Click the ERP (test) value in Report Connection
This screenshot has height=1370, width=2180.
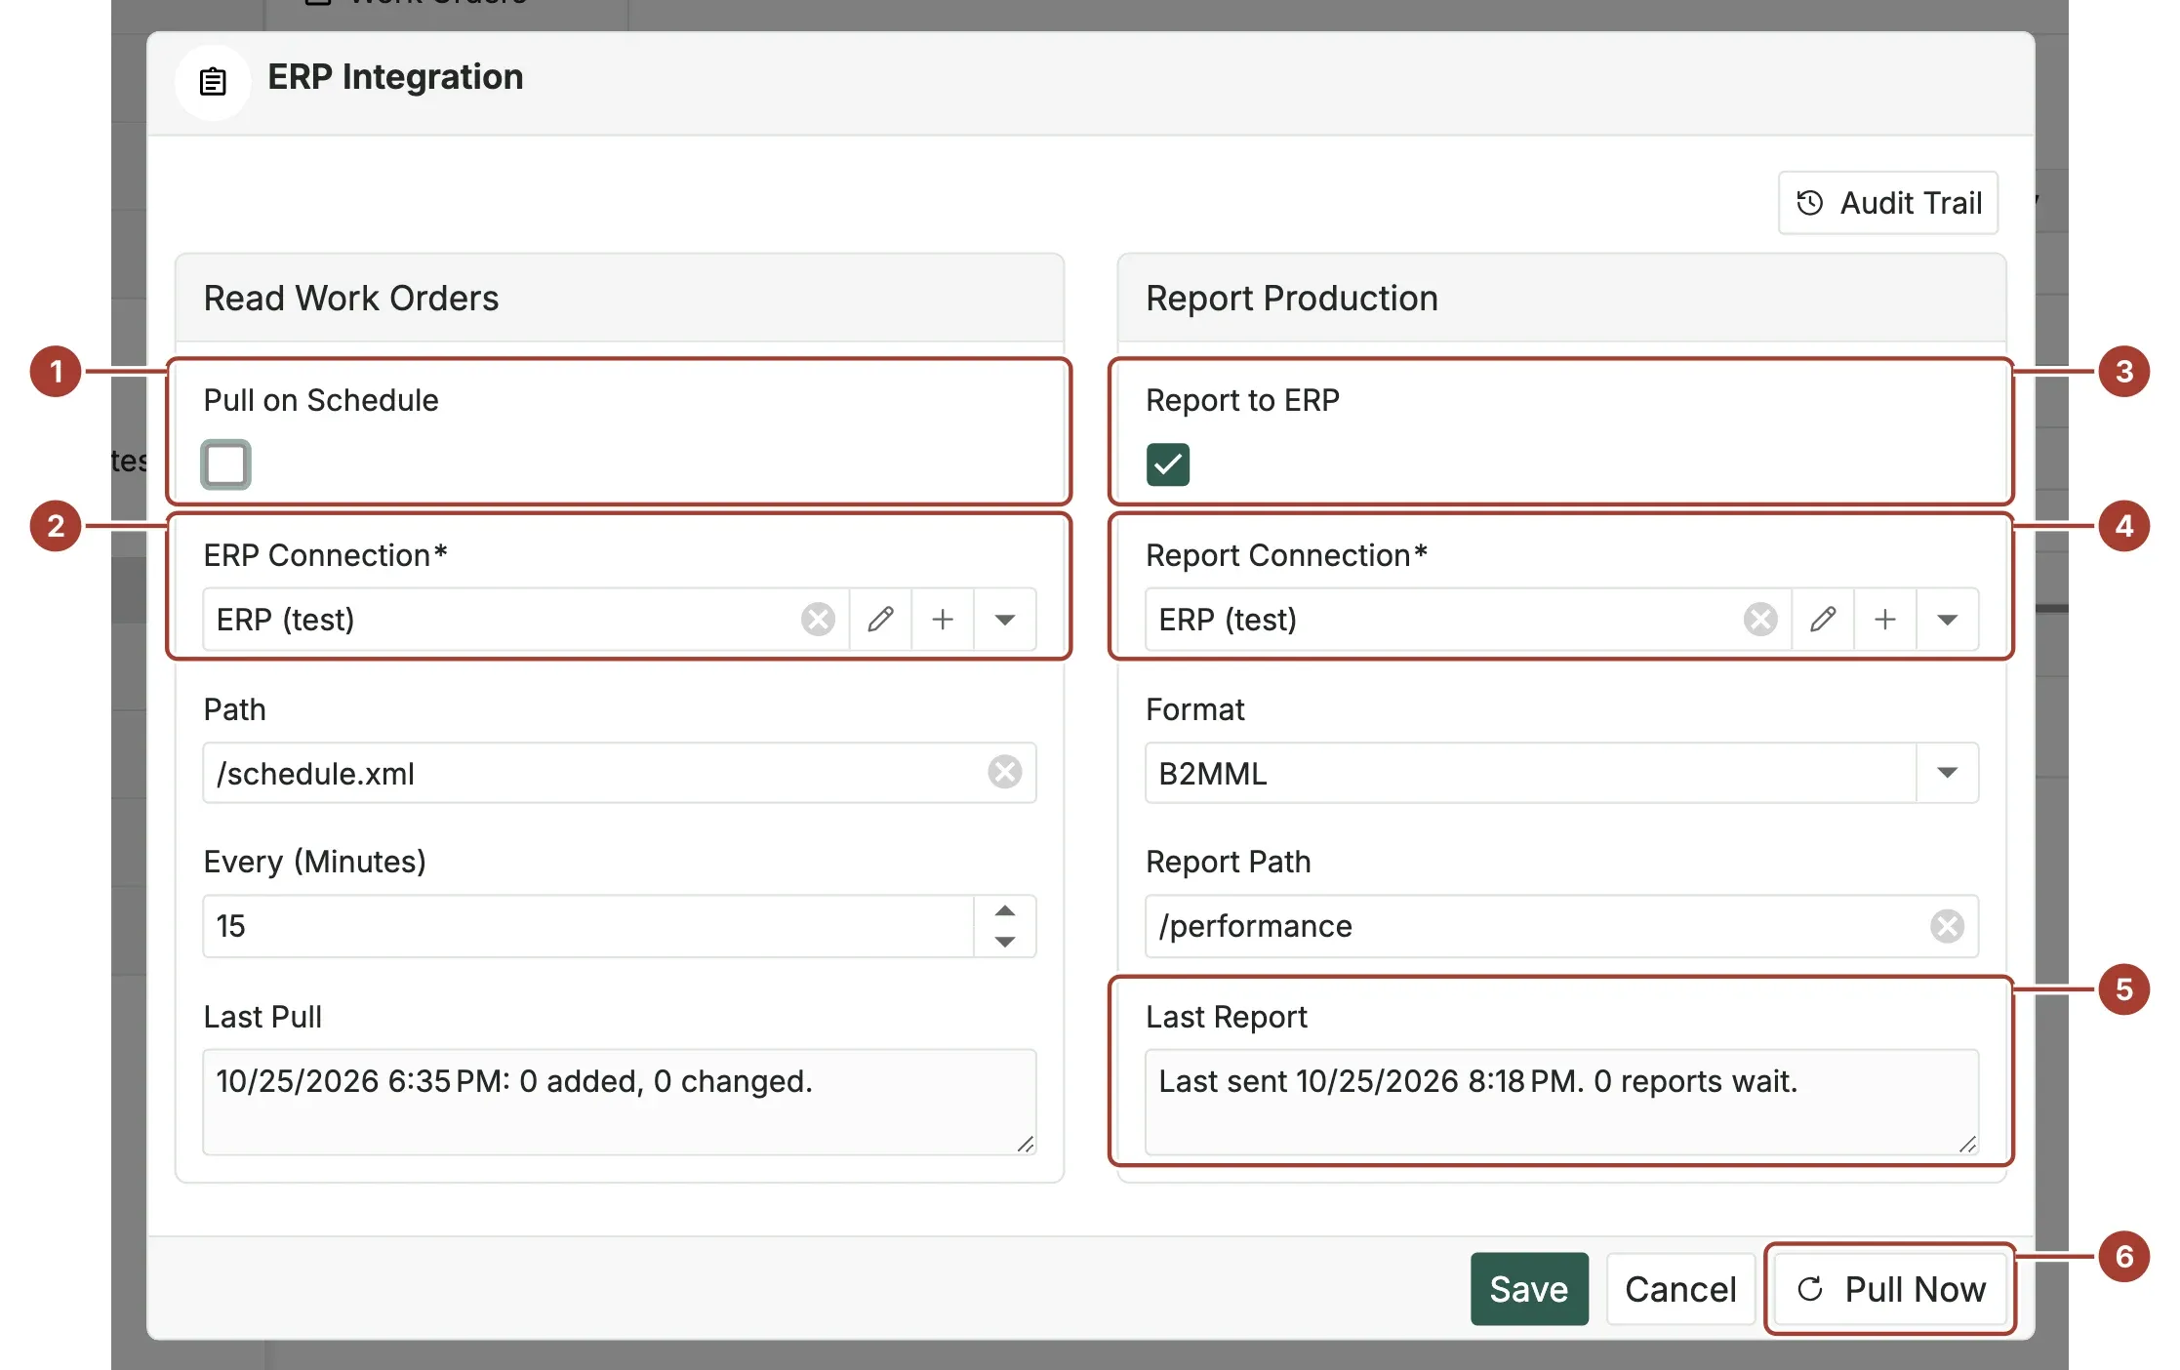tap(1228, 620)
